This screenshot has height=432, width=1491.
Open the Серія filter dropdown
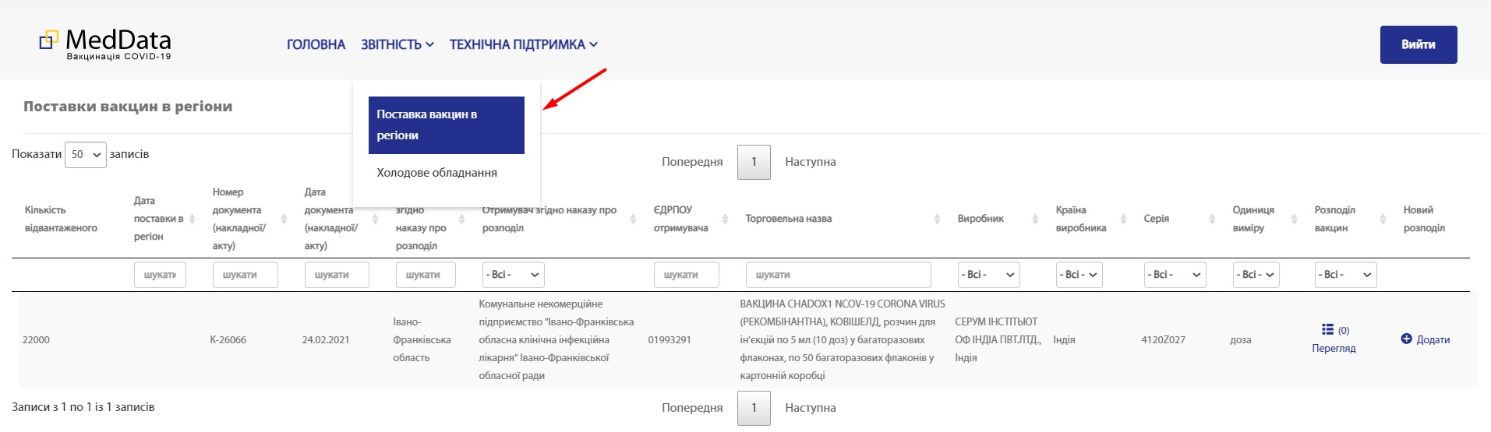click(x=1175, y=275)
